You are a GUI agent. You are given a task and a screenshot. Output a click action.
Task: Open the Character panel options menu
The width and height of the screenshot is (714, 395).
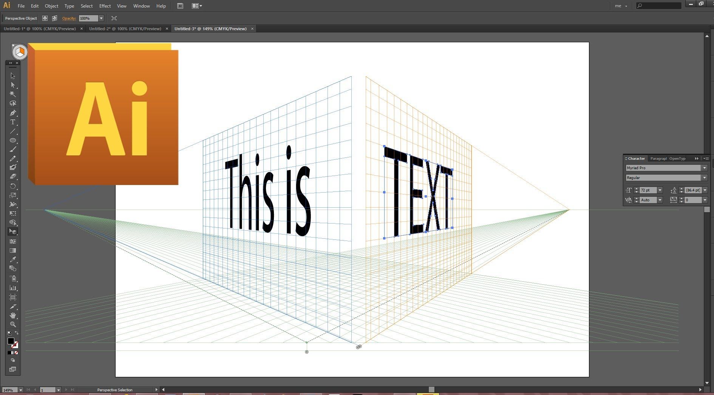click(706, 159)
